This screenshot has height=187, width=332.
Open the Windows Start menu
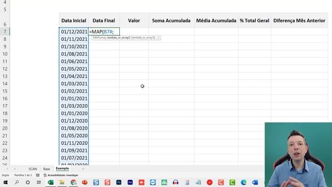(5, 182)
